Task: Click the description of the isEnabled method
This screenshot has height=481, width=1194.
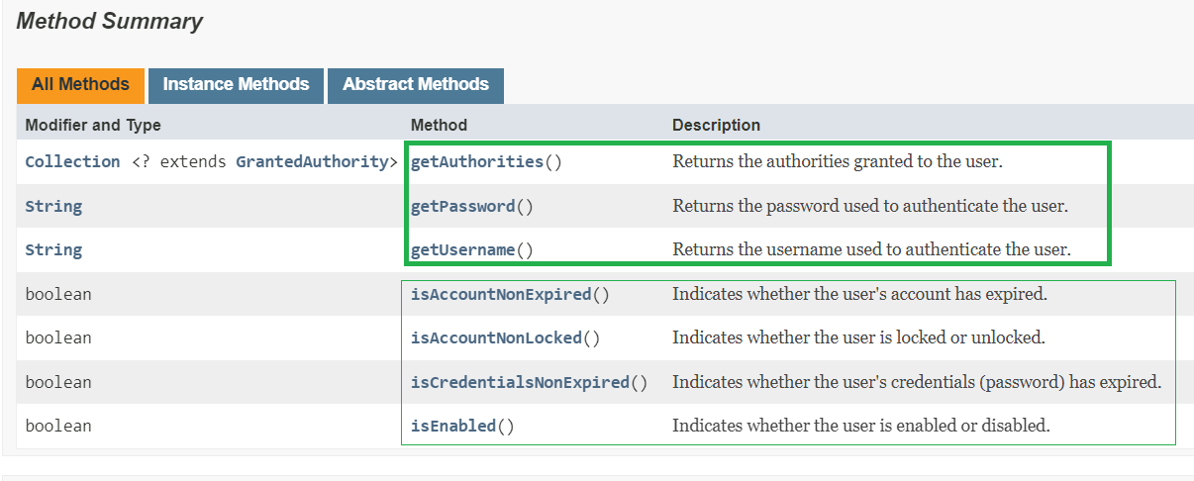Action: point(861,426)
